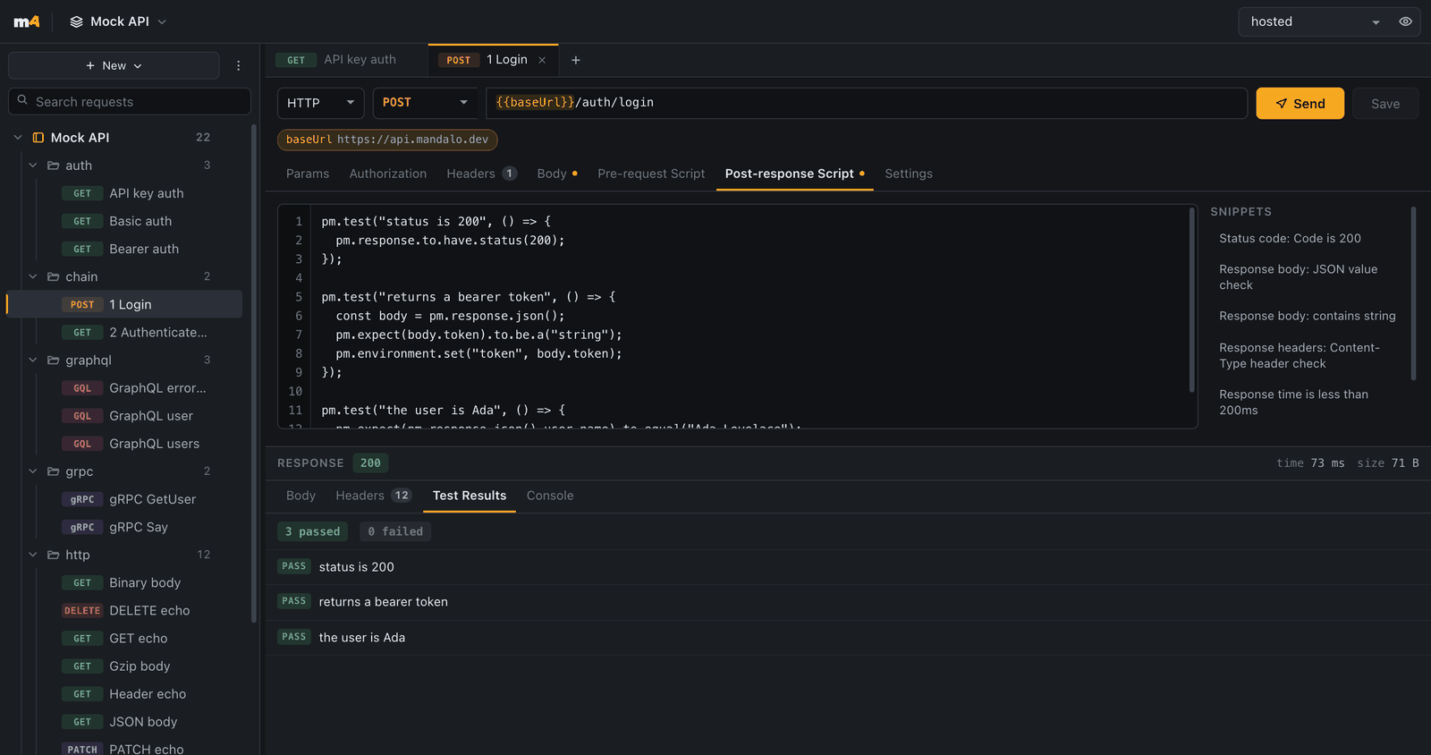The image size is (1431, 755).
Task: Open the response Headers tab
Action: tap(373, 496)
